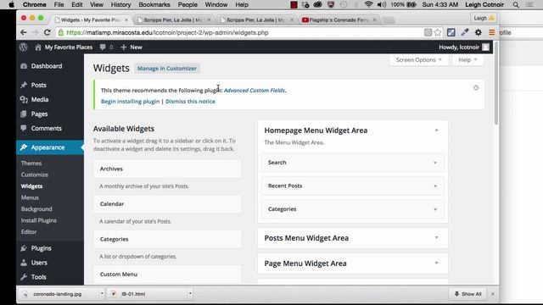Open Background submenu item

(36, 209)
